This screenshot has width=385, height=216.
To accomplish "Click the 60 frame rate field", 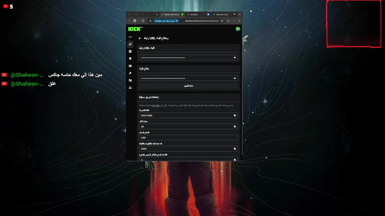I will (188, 127).
